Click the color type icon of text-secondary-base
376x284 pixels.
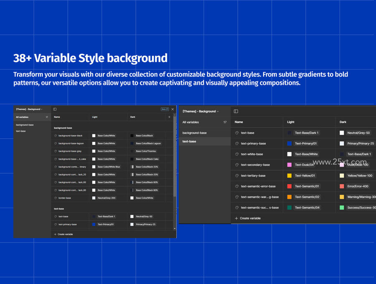coord(237,165)
